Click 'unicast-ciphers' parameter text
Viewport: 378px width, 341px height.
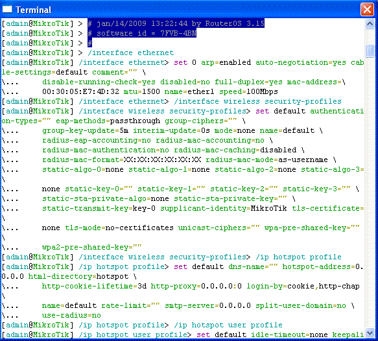point(219,228)
